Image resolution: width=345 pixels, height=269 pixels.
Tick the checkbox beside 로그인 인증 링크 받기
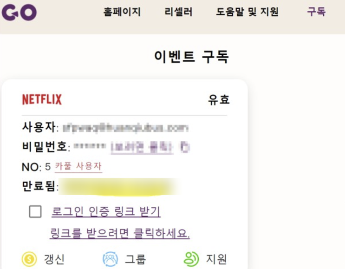click(35, 211)
